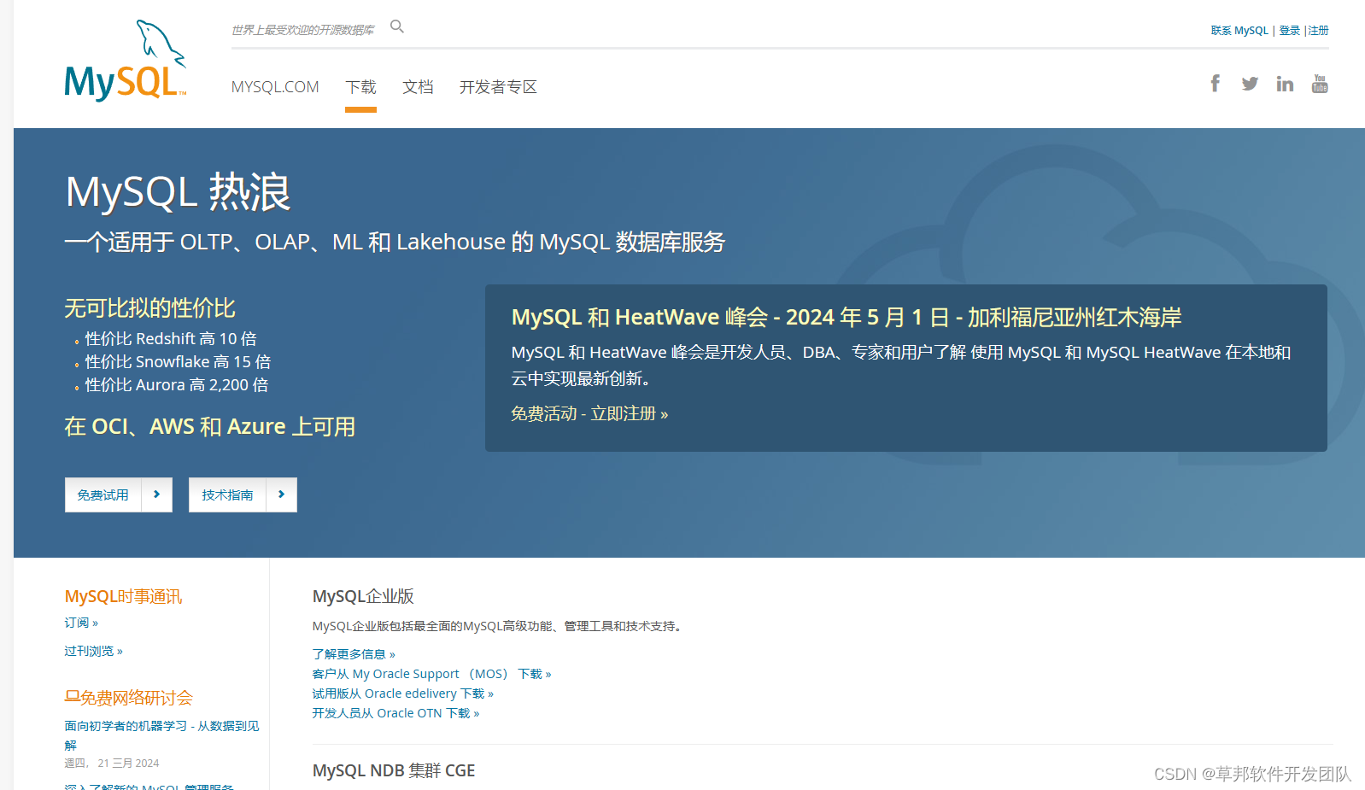Open the 文档 navigation tab
Viewport: 1365px width, 790px height.
[x=418, y=87]
